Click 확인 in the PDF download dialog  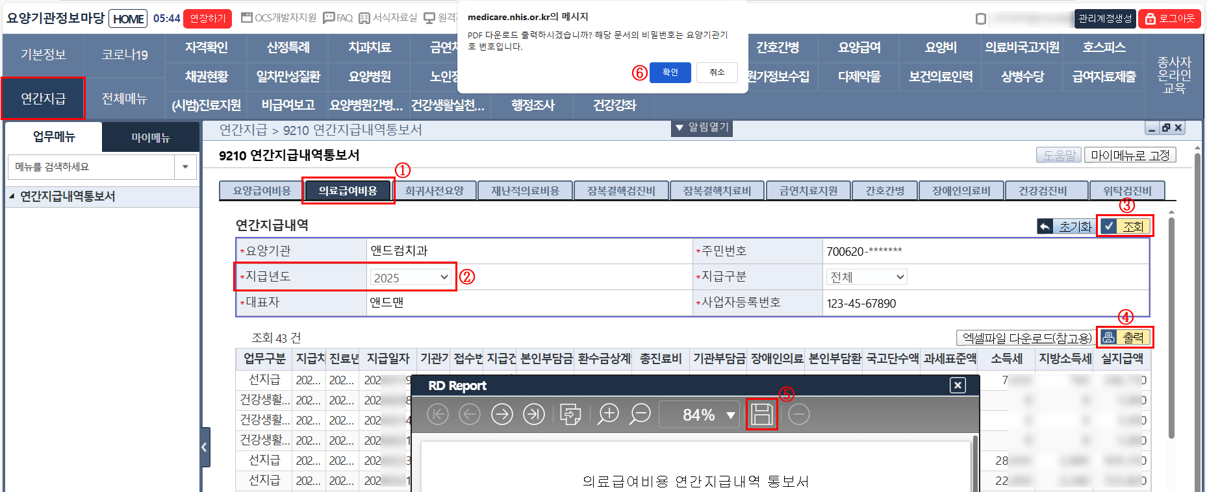tap(670, 73)
